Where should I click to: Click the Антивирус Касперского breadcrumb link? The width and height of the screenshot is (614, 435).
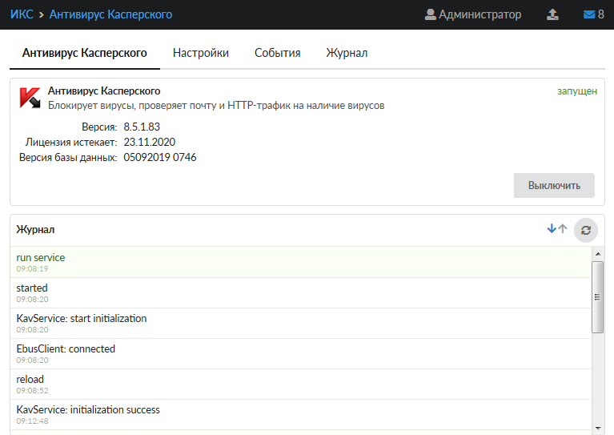coord(110,14)
